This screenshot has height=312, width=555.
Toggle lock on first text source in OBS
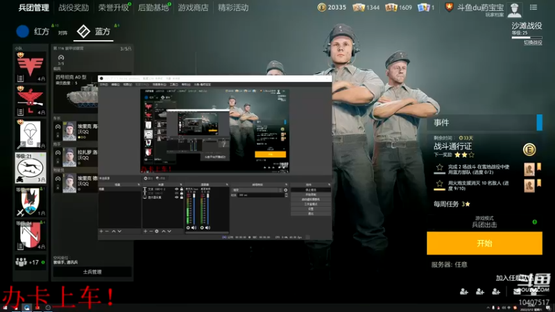(x=182, y=189)
